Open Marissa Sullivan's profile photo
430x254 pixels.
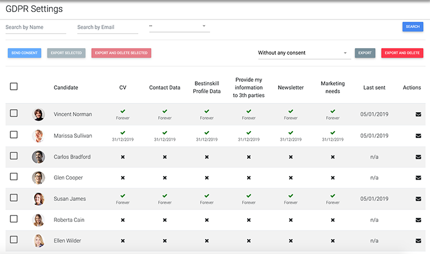pos(38,136)
